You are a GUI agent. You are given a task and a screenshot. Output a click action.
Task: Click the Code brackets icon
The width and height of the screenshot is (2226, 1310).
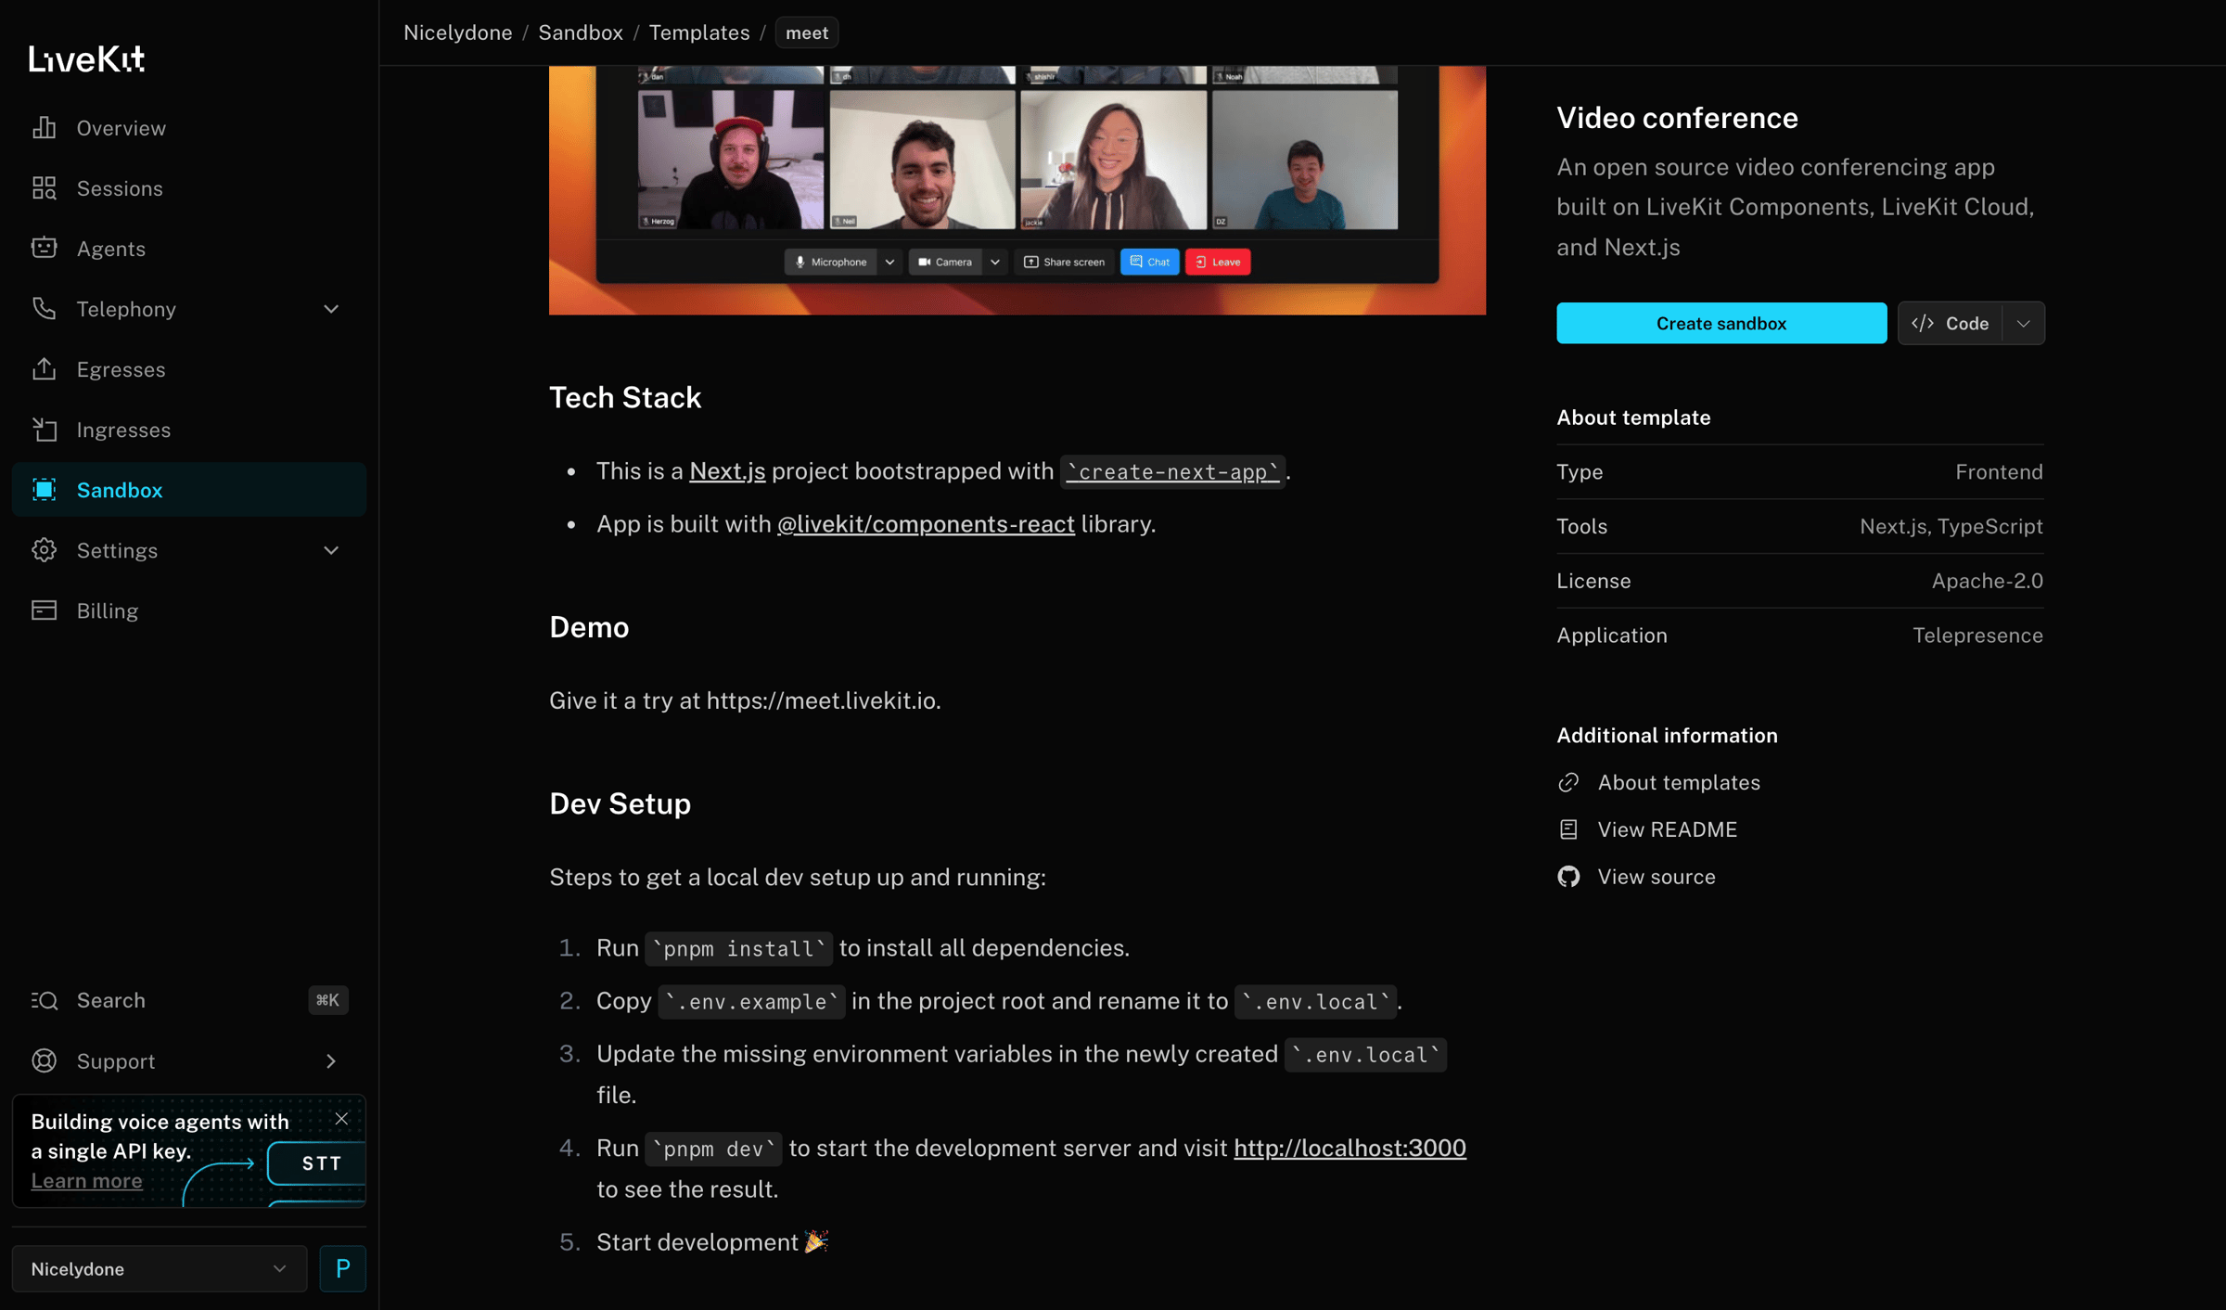click(x=1923, y=323)
